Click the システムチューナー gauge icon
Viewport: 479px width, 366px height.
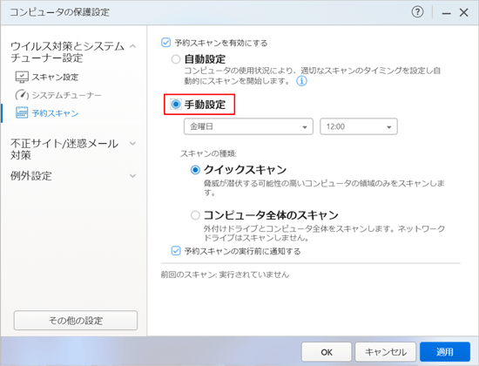pos(22,95)
